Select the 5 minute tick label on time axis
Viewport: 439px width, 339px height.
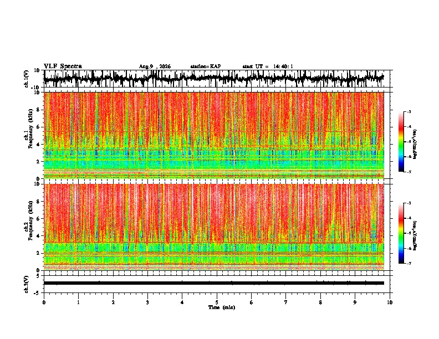[x=217, y=302]
